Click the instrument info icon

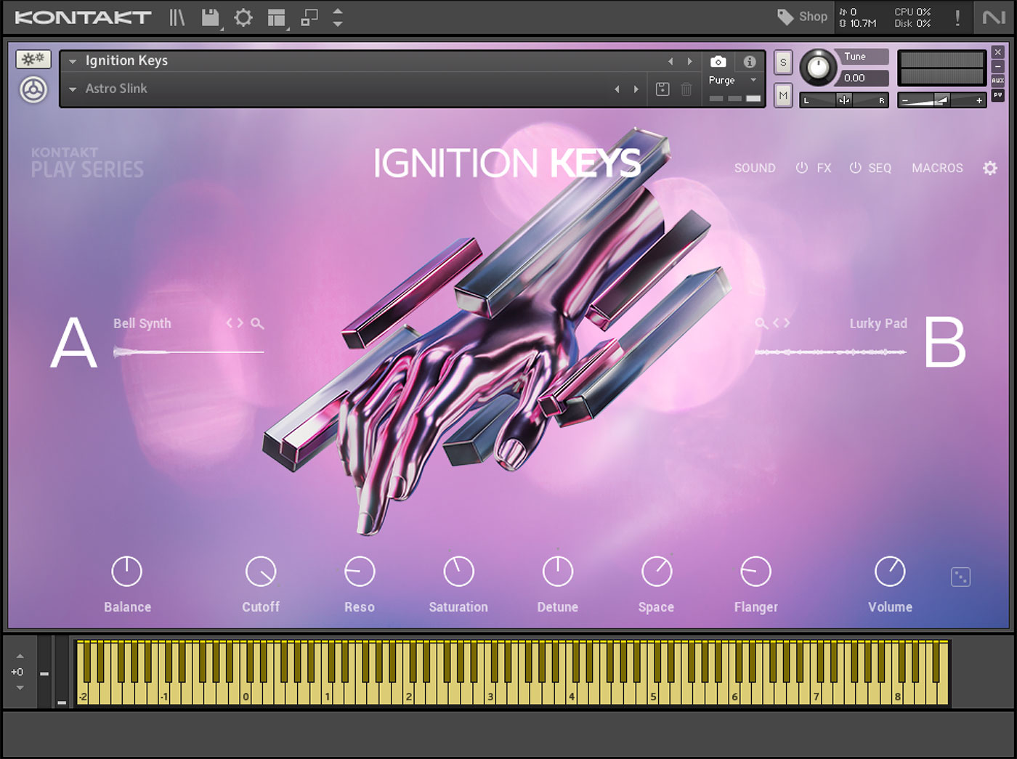[x=750, y=62]
